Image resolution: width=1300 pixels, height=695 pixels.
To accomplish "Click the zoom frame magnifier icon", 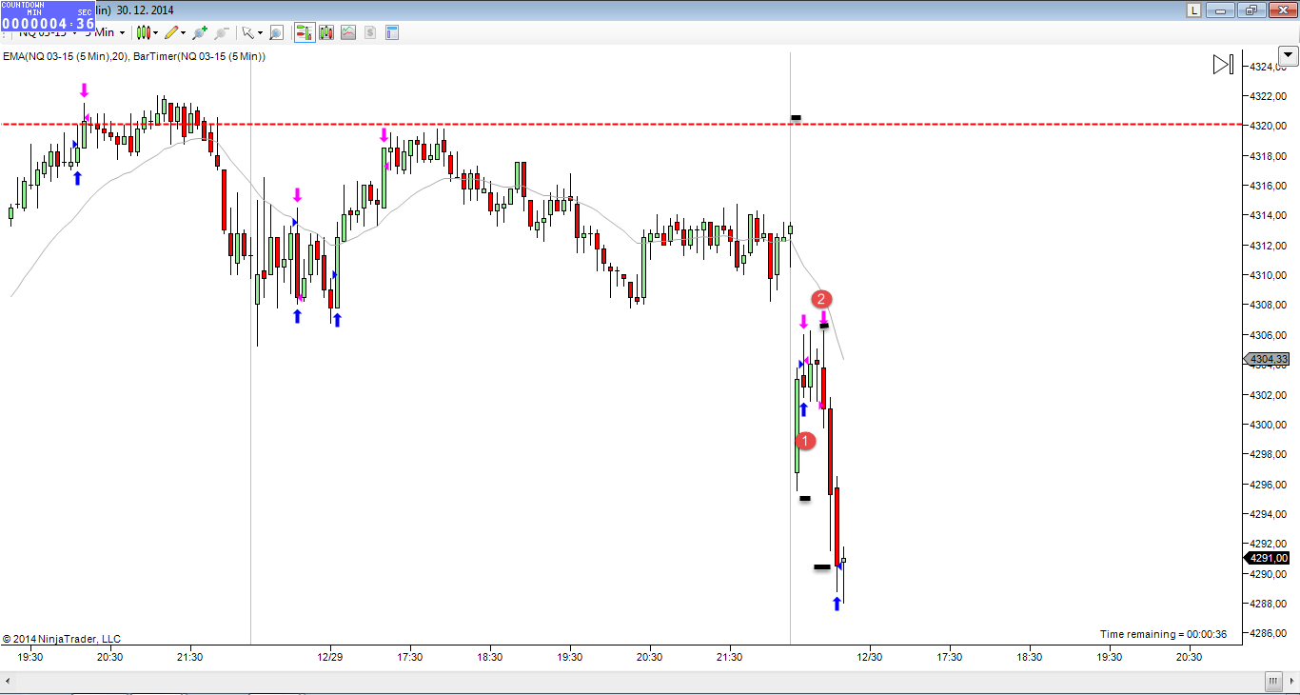I will coord(276,32).
